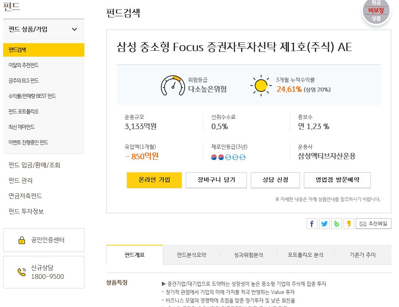Open 이벤트 진행중인 펀드
Screen dimensions: 399x307
(x=28, y=142)
